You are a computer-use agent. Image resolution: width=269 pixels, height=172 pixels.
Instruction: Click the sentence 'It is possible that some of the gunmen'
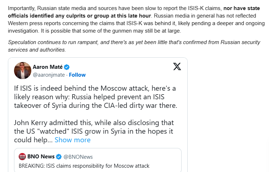(x=111, y=31)
